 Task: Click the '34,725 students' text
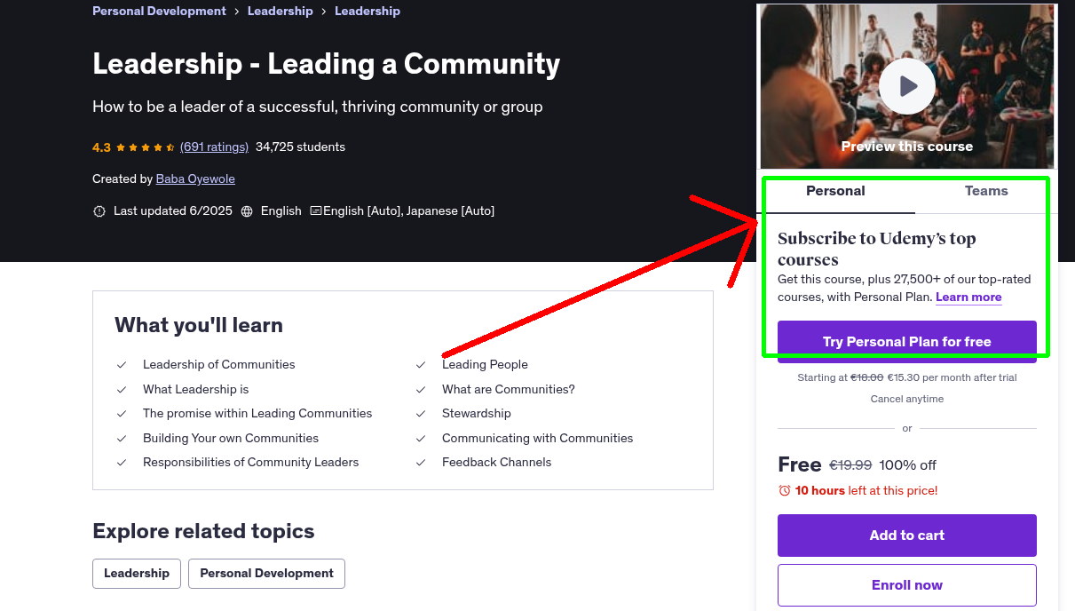[300, 147]
